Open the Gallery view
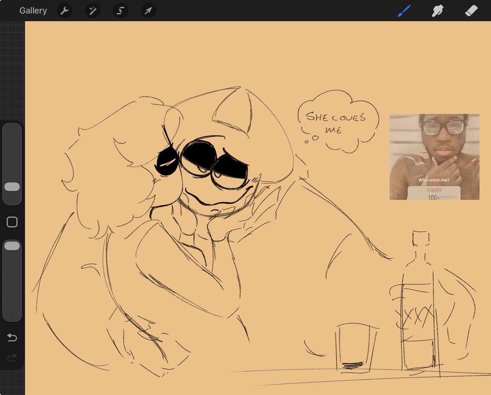The width and height of the screenshot is (491, 395). pyautogui.click(x=33, y=11)
